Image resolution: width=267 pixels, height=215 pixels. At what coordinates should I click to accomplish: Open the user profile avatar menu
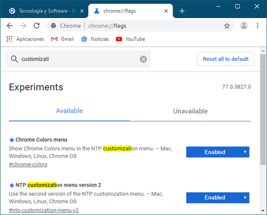244,26
